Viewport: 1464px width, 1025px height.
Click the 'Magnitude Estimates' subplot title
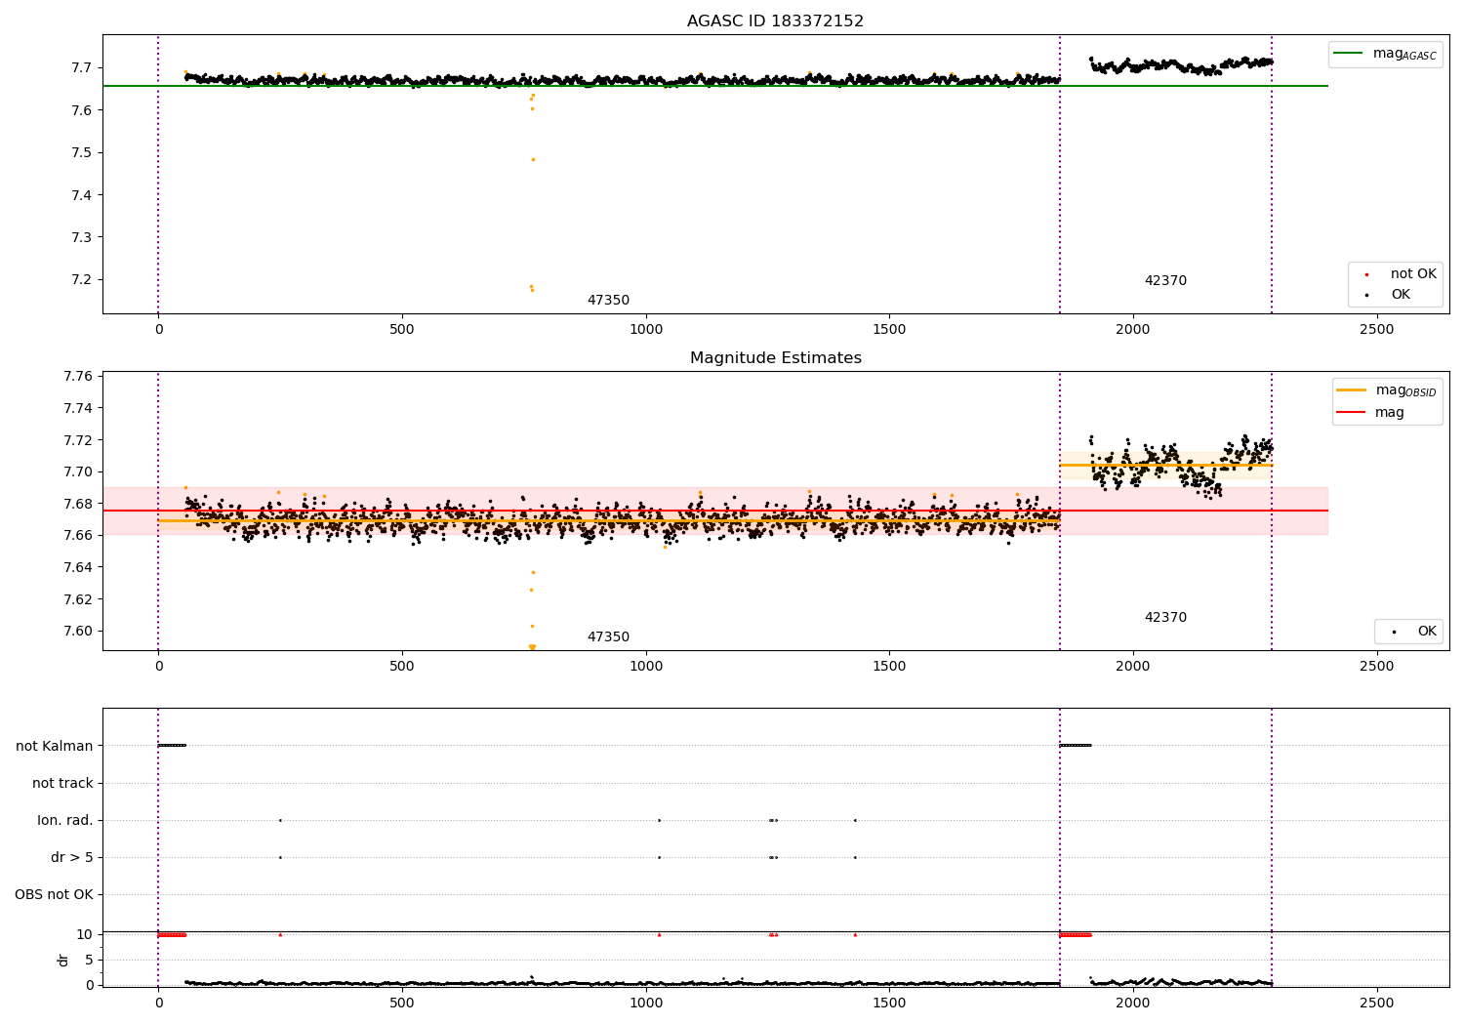(775, 358)
